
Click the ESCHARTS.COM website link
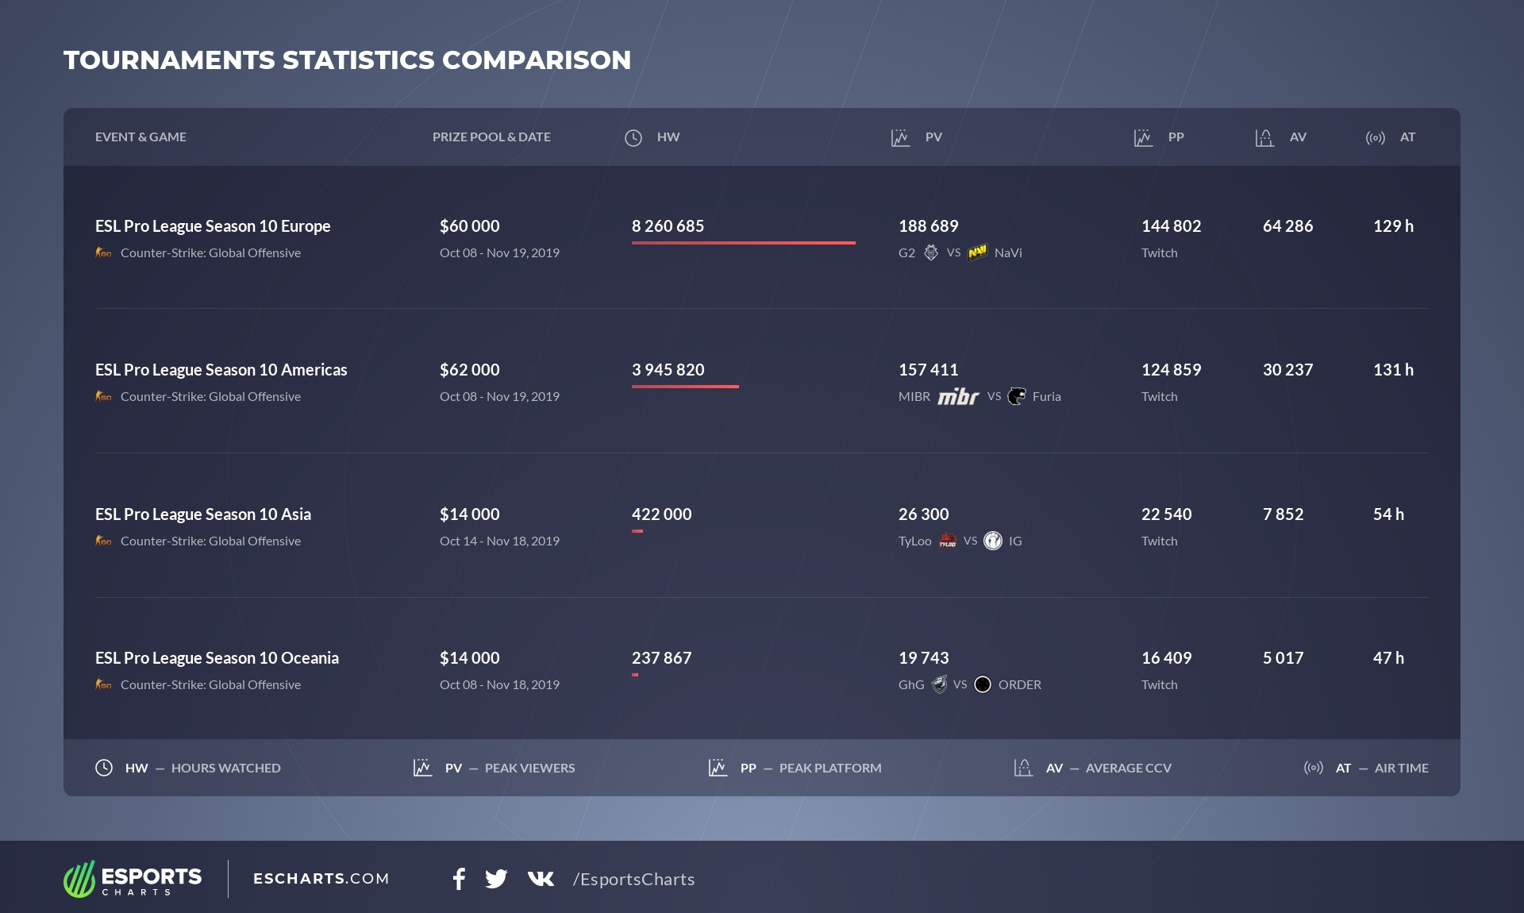click(321, 879)
